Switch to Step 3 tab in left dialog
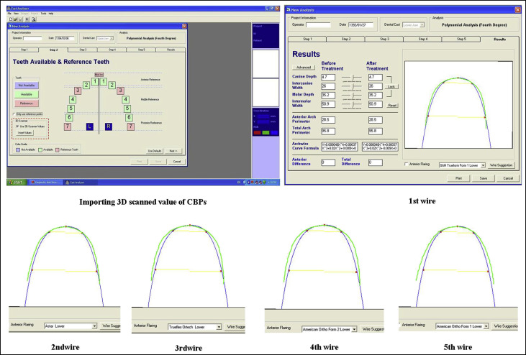 coord(83,50)
